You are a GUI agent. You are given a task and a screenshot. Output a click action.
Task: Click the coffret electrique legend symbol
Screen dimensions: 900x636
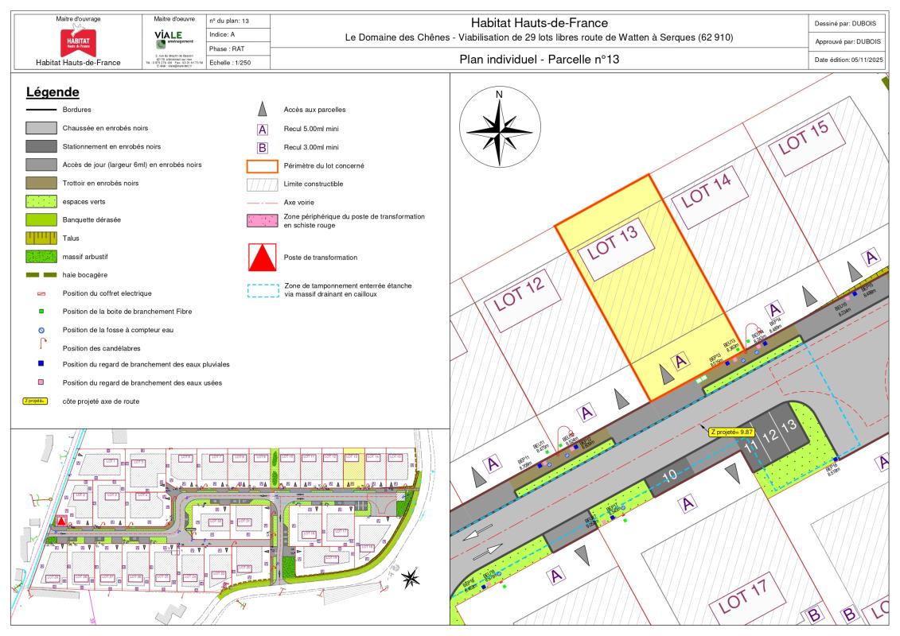(x=41, y=293)
